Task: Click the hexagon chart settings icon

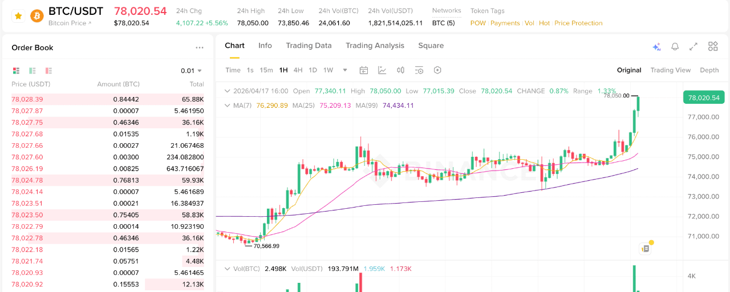Action: click(x=437, y=70)
